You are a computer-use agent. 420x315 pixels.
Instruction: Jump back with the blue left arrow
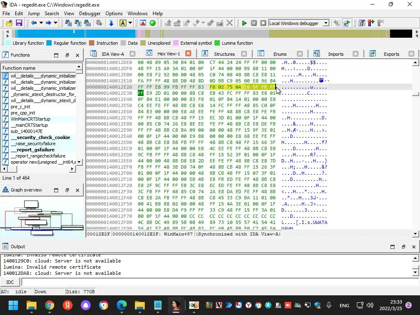coord(34,23)
